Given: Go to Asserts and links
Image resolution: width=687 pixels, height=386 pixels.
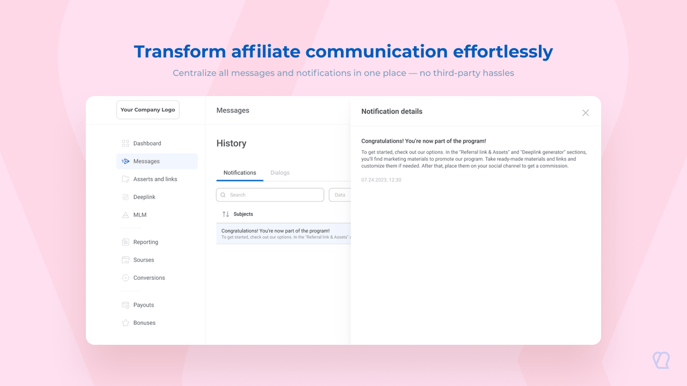Looking at the screenshot, I should (157, 179).
